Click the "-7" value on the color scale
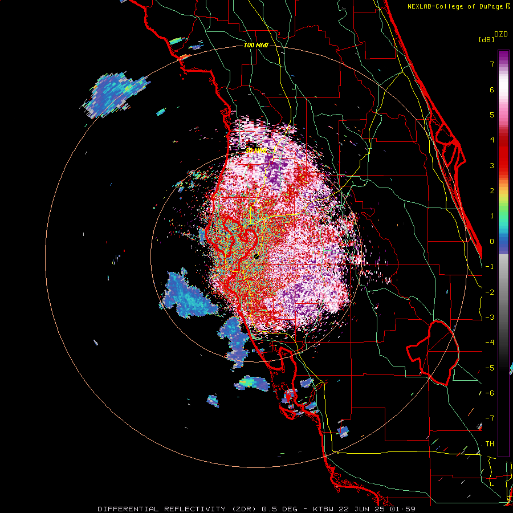This screenshot has width=513, height=513. pyautogui.click(x=490, y=418)
